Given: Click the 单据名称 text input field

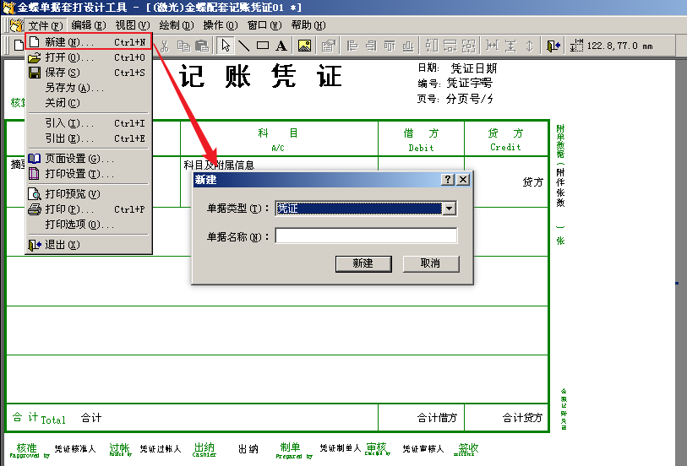Looking at the screenshot, I should [x=366, y=236].
